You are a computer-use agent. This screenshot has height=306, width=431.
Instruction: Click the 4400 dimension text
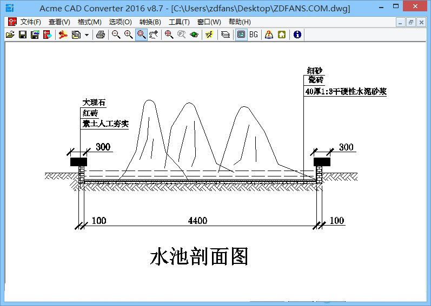pyautogui.click(x=197, y=220)
